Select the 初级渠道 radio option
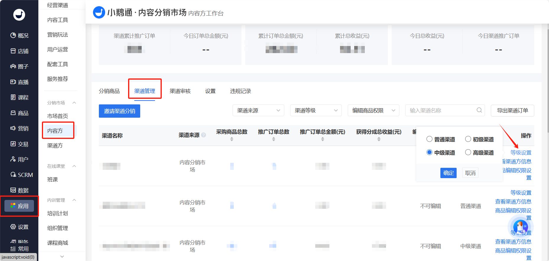 click(468, 139)
